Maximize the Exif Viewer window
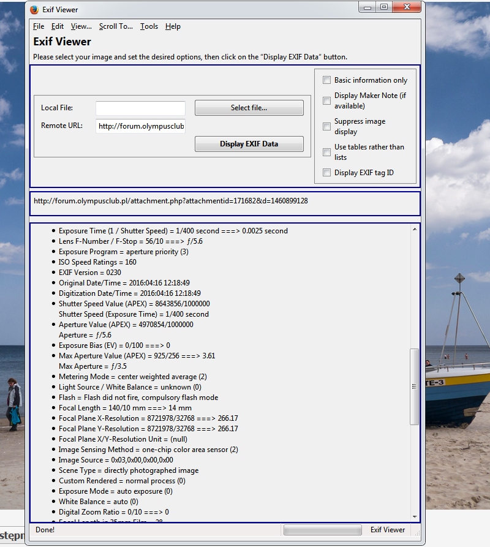Viewport: 490px width, 547px height. (384, 7)
